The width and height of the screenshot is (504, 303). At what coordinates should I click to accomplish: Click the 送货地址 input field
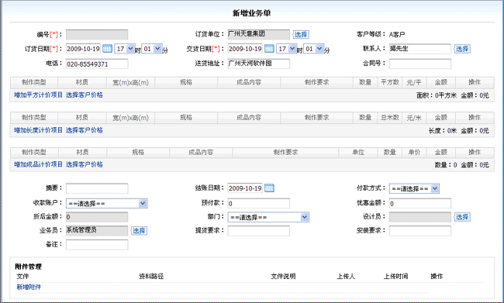point(259,64)
